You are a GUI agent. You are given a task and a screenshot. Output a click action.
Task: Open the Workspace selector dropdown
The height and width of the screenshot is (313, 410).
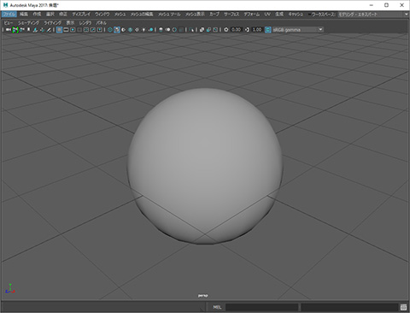[x=373, y=15]
